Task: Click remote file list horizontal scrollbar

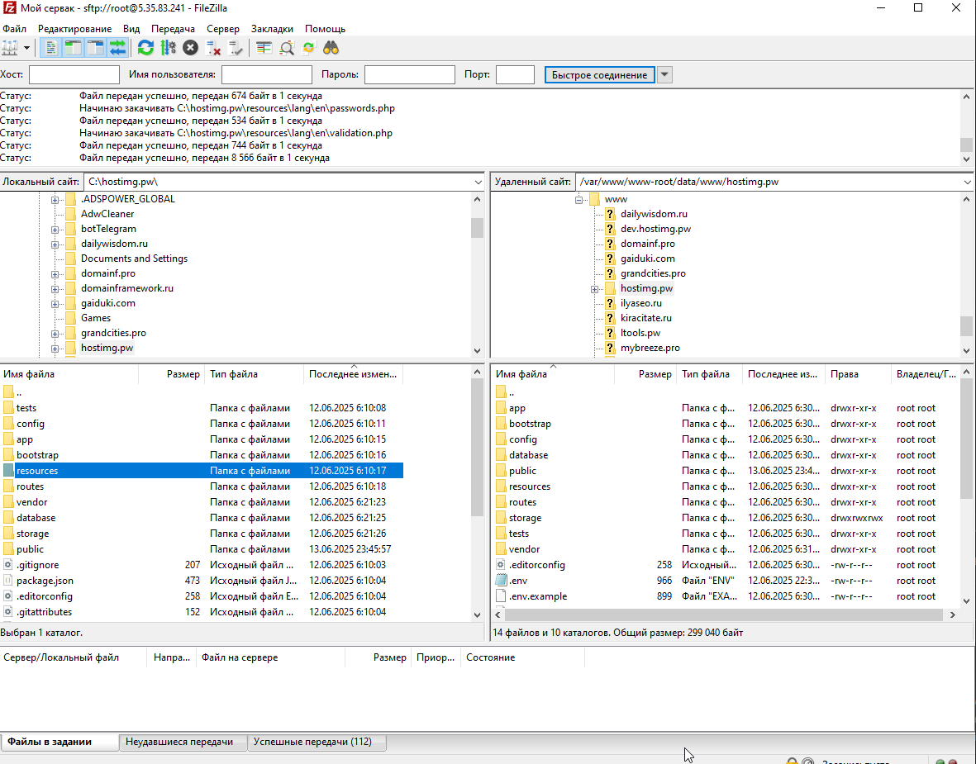Action: 726,615
